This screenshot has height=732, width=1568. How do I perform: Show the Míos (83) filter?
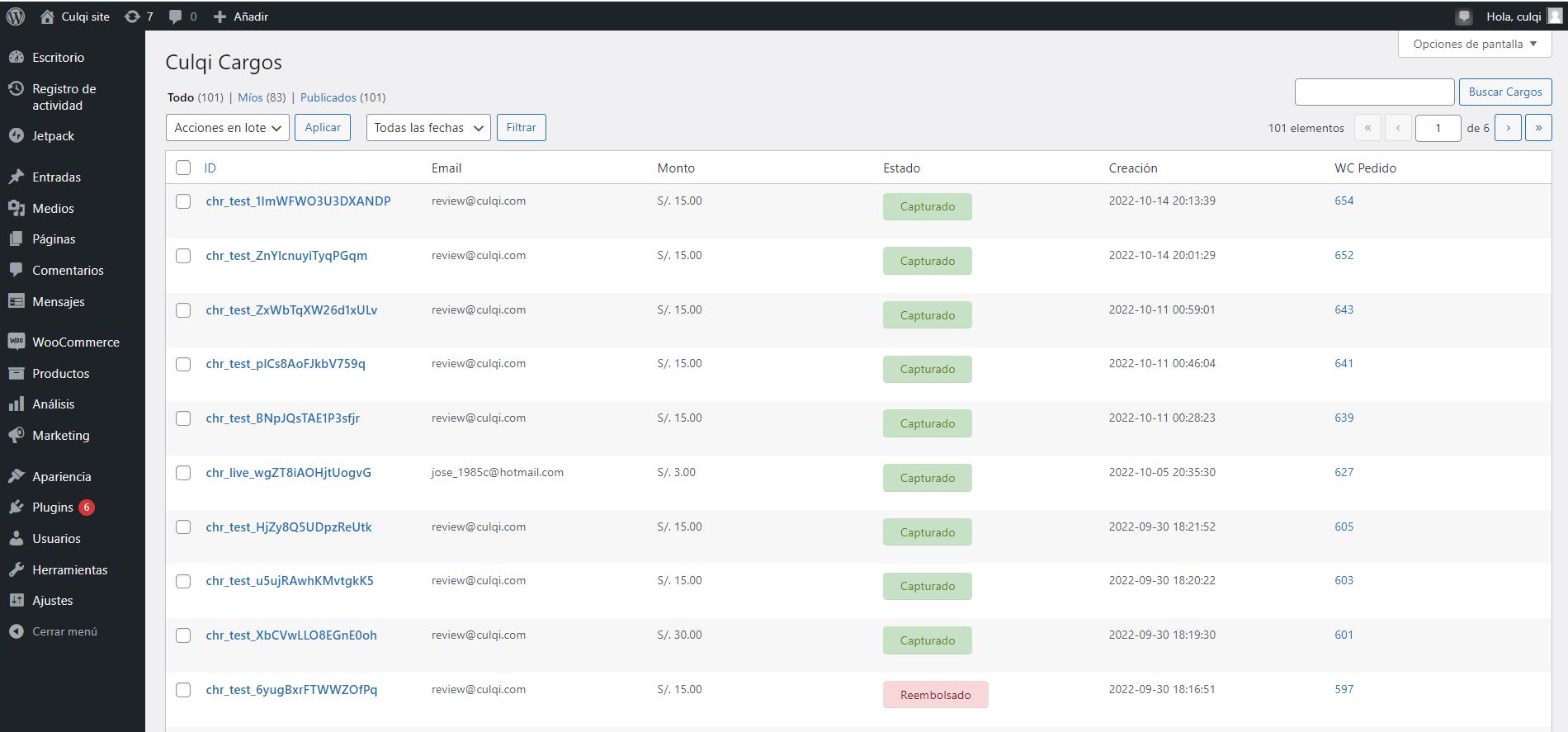click(262, 97)
